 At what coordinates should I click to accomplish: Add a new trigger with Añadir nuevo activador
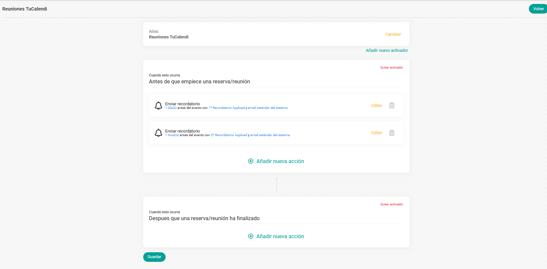point(387,51)
